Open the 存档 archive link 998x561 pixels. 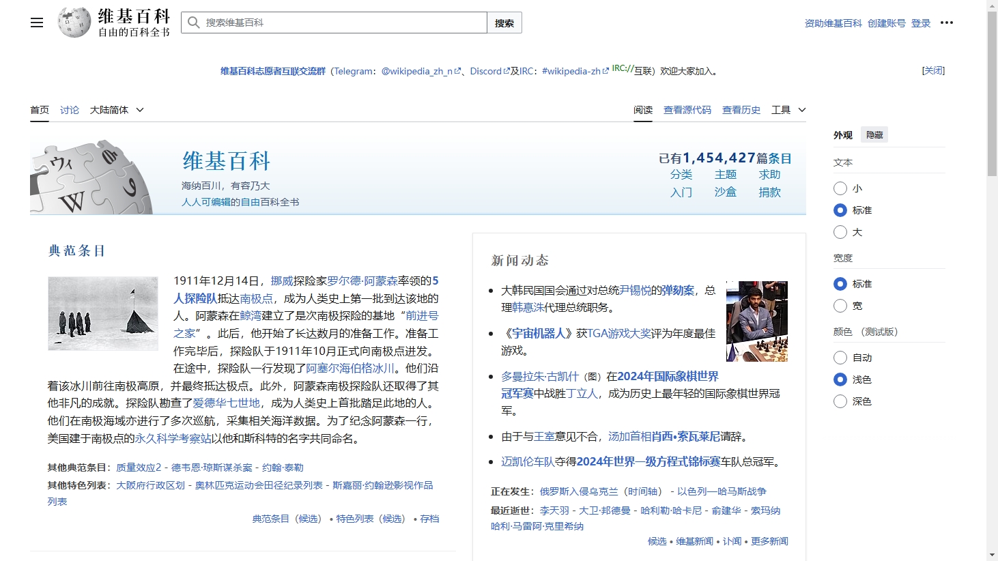tap(429, 519)
